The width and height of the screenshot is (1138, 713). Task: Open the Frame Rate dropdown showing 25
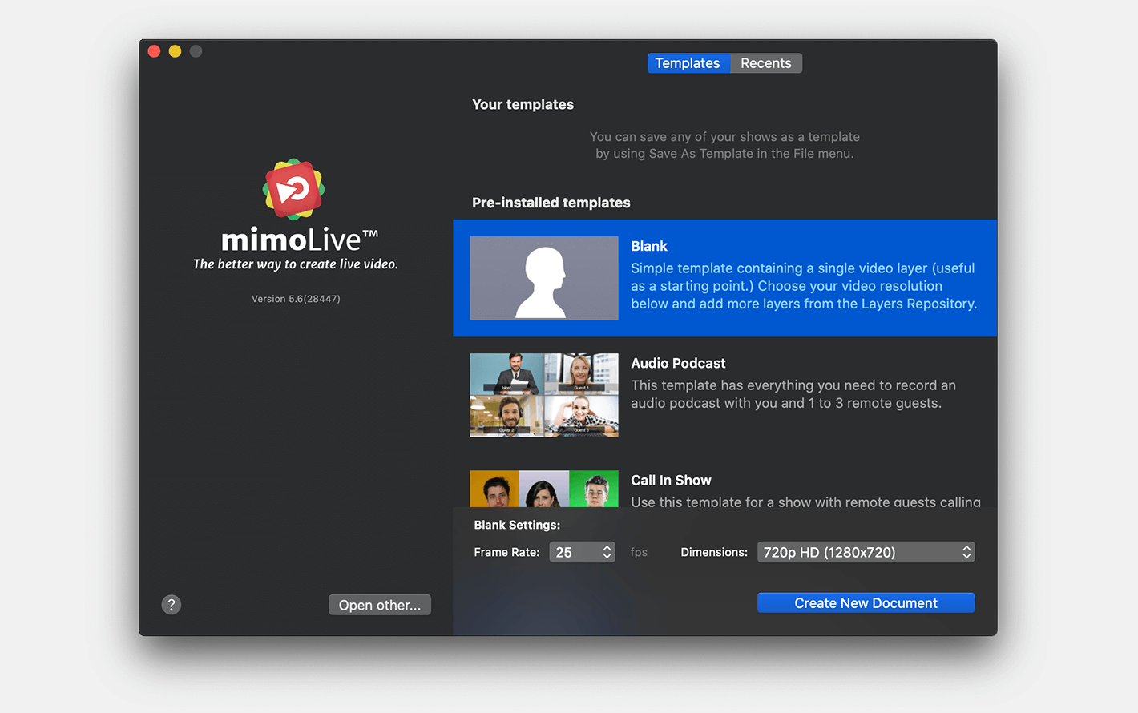582,552
